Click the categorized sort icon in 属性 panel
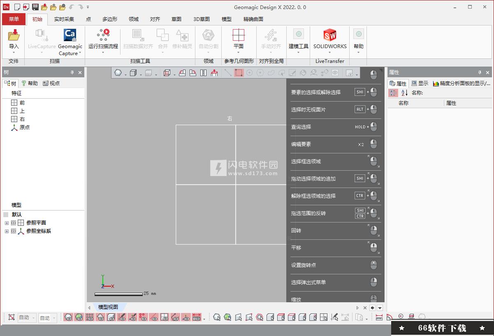 click(x=393, y=93)
